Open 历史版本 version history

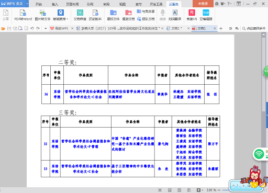tap(95, 15)
